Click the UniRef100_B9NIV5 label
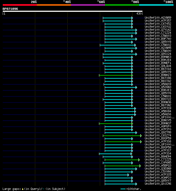Screen dimensions: 176x191 [x=158, y=120]
